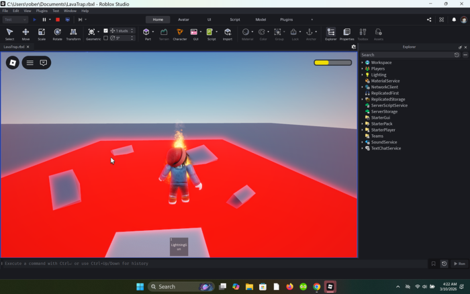Open Windows Start menu

[x=140, y=287]
